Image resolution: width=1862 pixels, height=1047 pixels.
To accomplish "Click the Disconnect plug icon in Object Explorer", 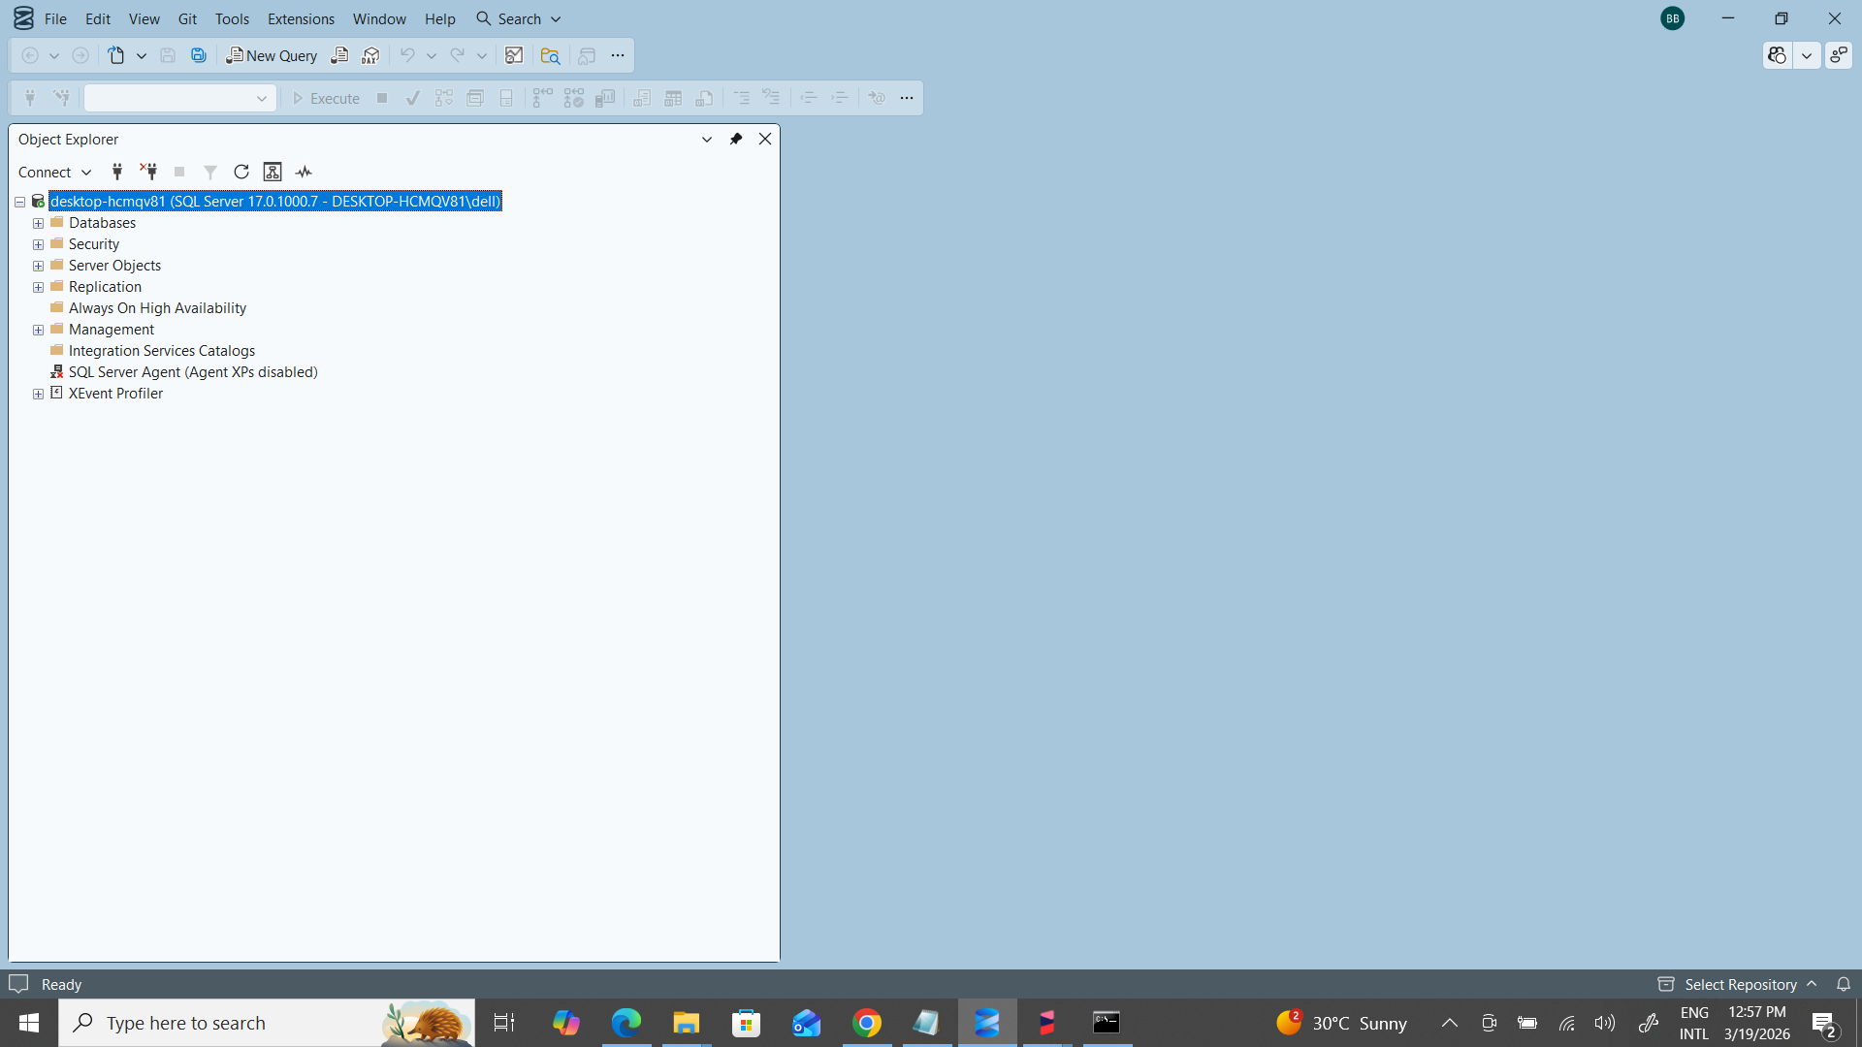I will click(x=148, y=172).
